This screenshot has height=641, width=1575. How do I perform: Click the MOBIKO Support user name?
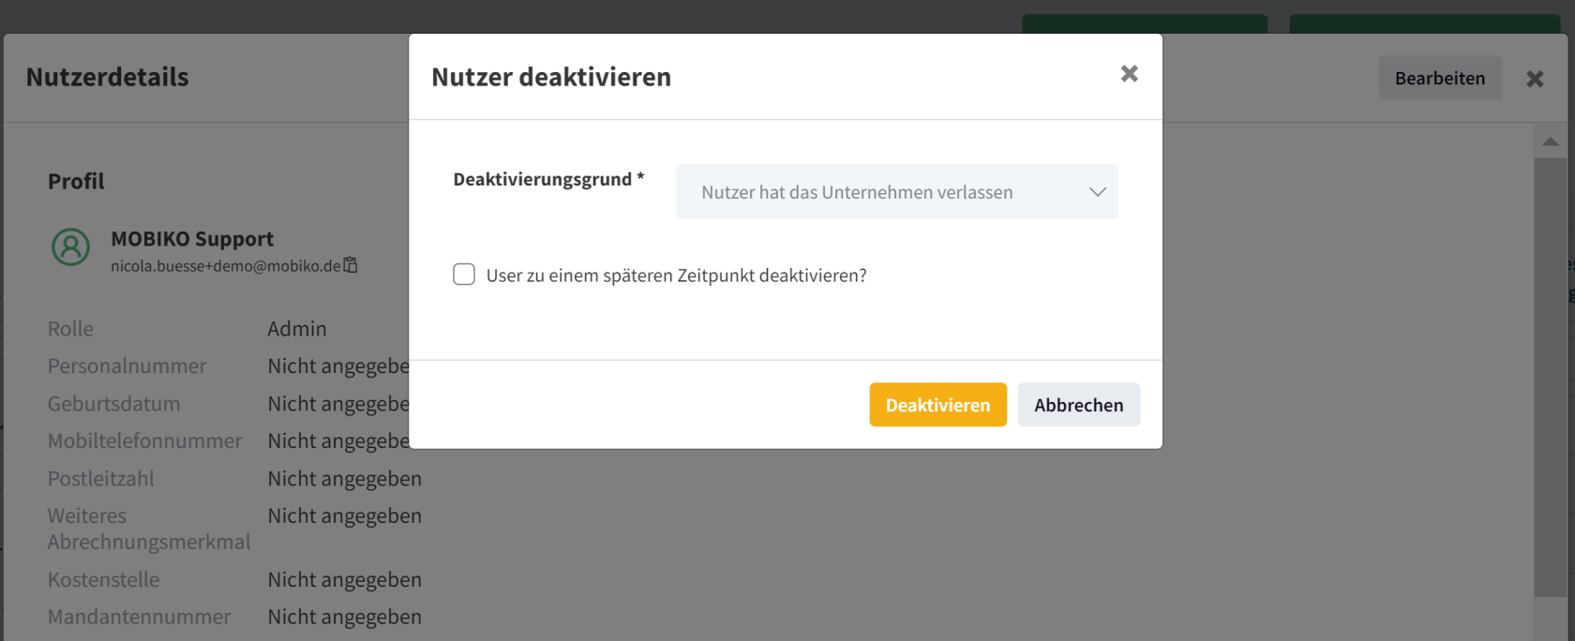point(192,239)
